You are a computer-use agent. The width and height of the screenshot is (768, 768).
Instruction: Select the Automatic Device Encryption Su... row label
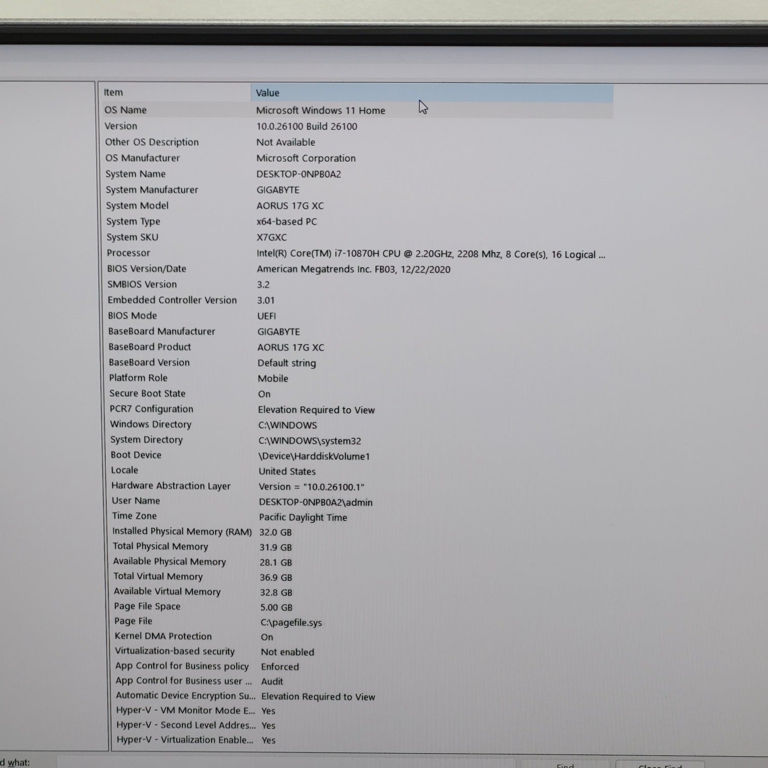(x=185, y=695)
